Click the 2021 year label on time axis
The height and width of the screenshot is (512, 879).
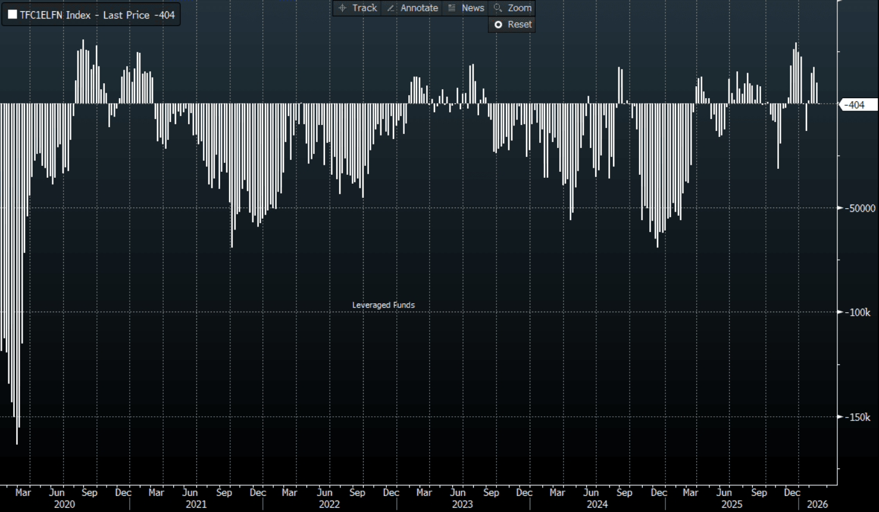(196, 504)
